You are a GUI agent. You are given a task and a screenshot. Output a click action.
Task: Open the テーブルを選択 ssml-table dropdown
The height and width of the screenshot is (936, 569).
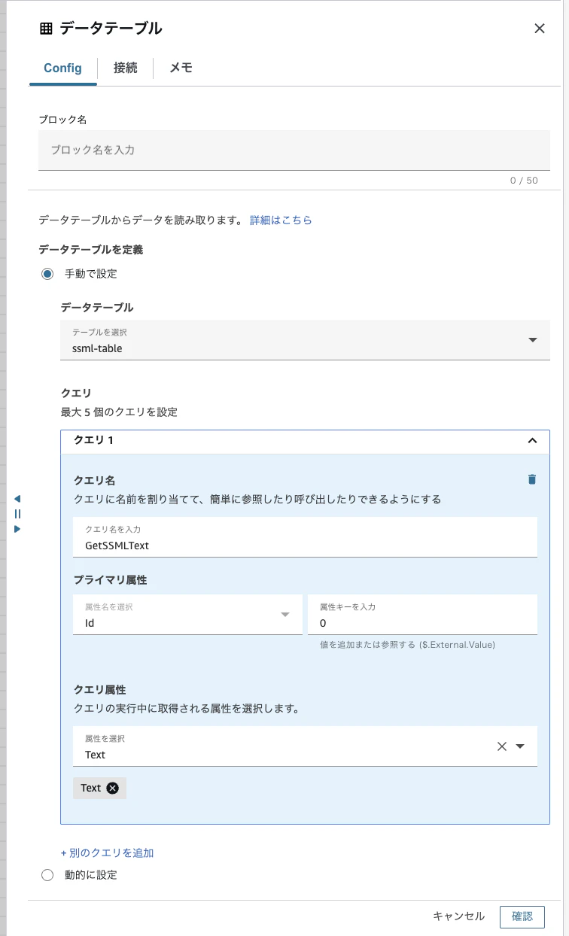click(x=305, y=340)
